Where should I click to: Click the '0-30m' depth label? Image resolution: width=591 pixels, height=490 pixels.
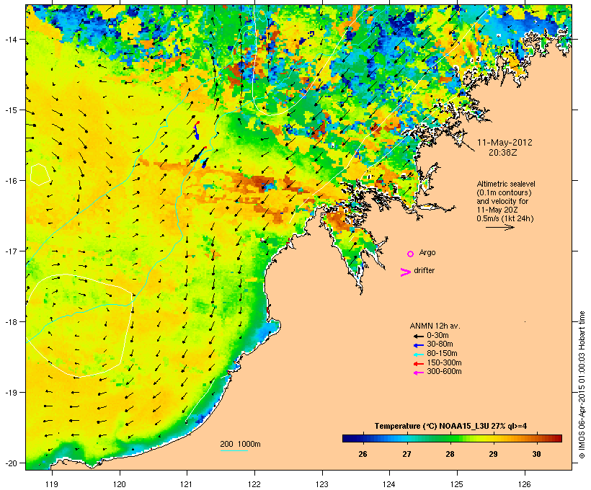tap(437, 336)
